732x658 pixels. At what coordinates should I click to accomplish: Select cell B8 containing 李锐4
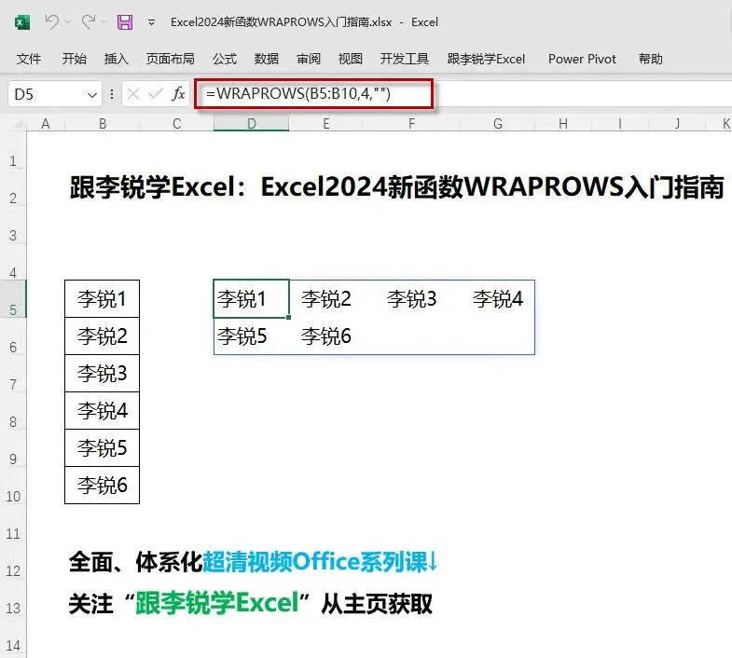click(103, 411)
